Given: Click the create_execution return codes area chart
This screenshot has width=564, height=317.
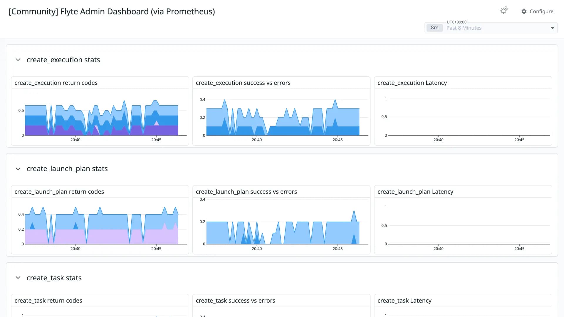Looking at the screenshot, I should tap(102, 117).
